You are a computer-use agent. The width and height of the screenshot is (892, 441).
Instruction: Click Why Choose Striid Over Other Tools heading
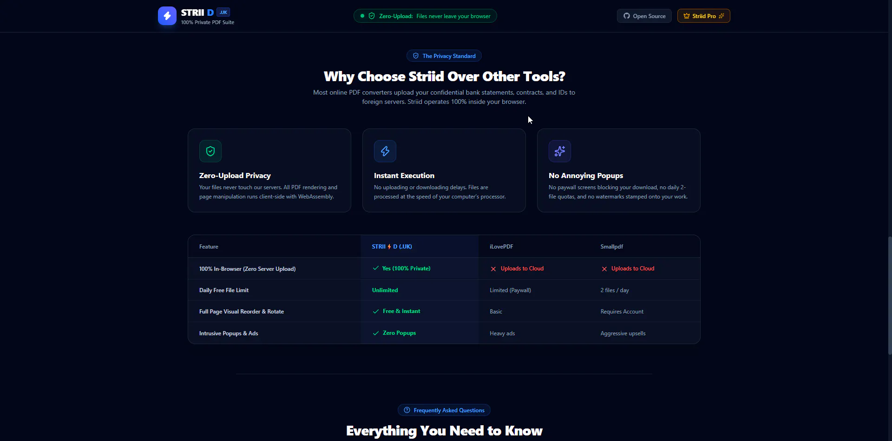click(444, 77)
